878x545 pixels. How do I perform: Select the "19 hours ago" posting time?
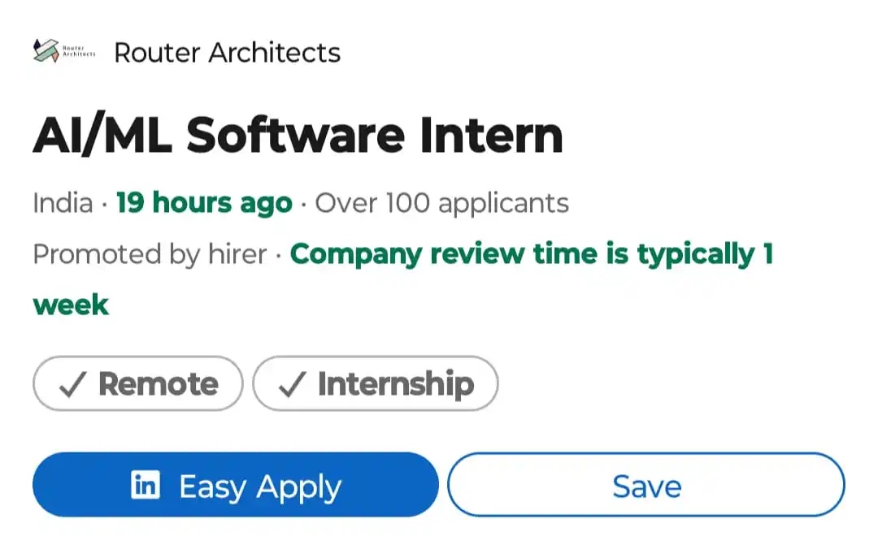tap(204, 202)
